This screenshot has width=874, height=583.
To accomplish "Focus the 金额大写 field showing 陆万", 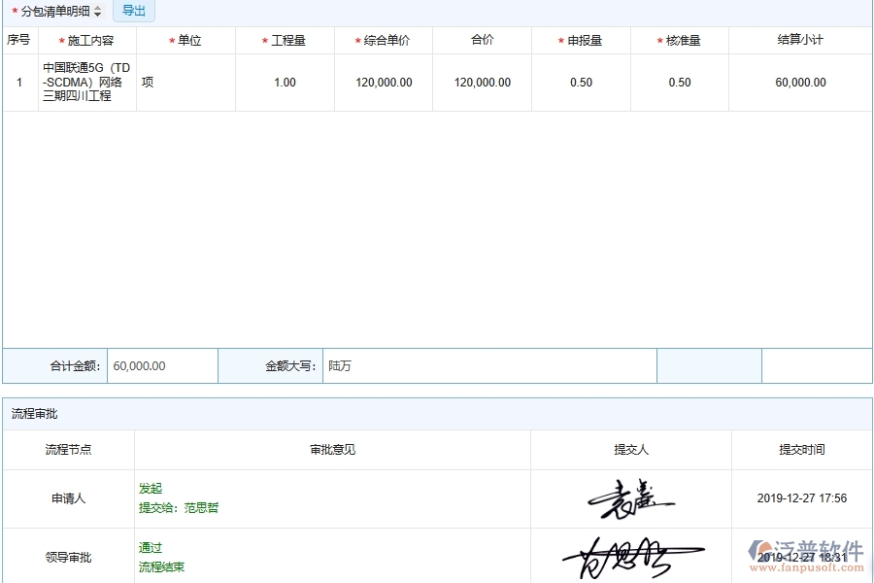I will (489, 366).
